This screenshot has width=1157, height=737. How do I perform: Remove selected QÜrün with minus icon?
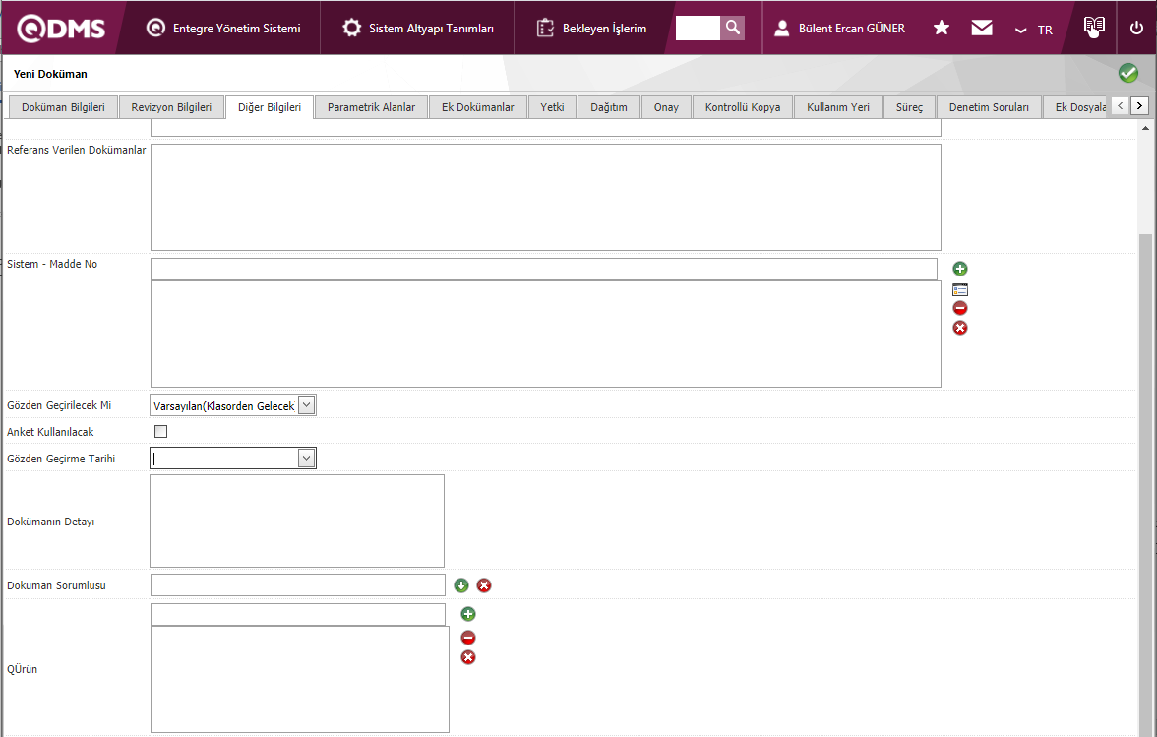[468, 638]
